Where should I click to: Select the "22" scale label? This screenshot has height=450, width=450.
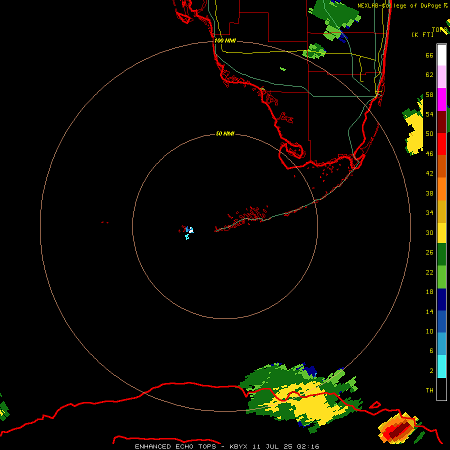tap(429, 272)
